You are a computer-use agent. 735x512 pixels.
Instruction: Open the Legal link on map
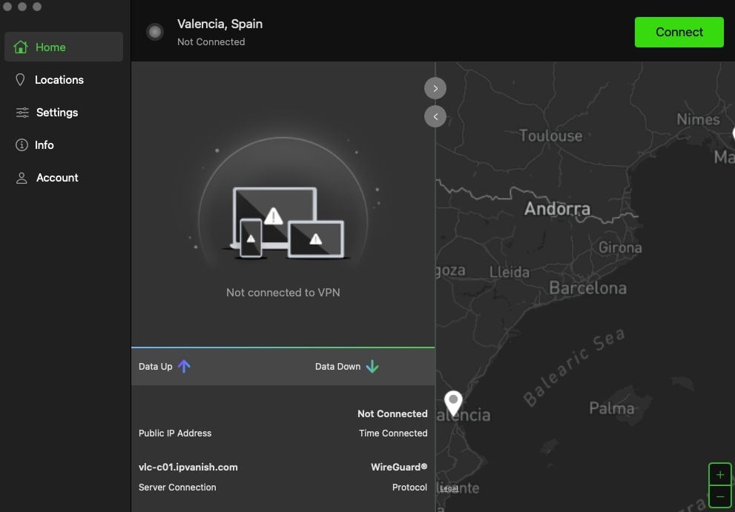click(x=449, y=488)
